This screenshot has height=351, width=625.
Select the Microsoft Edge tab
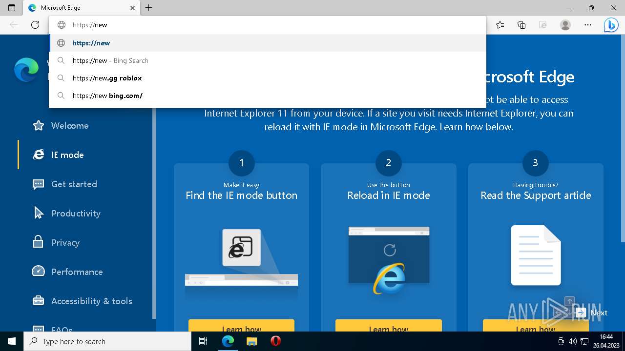point(82,8)
